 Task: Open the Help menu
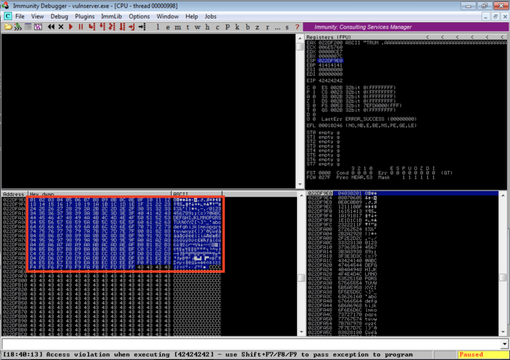coord(192,17)
